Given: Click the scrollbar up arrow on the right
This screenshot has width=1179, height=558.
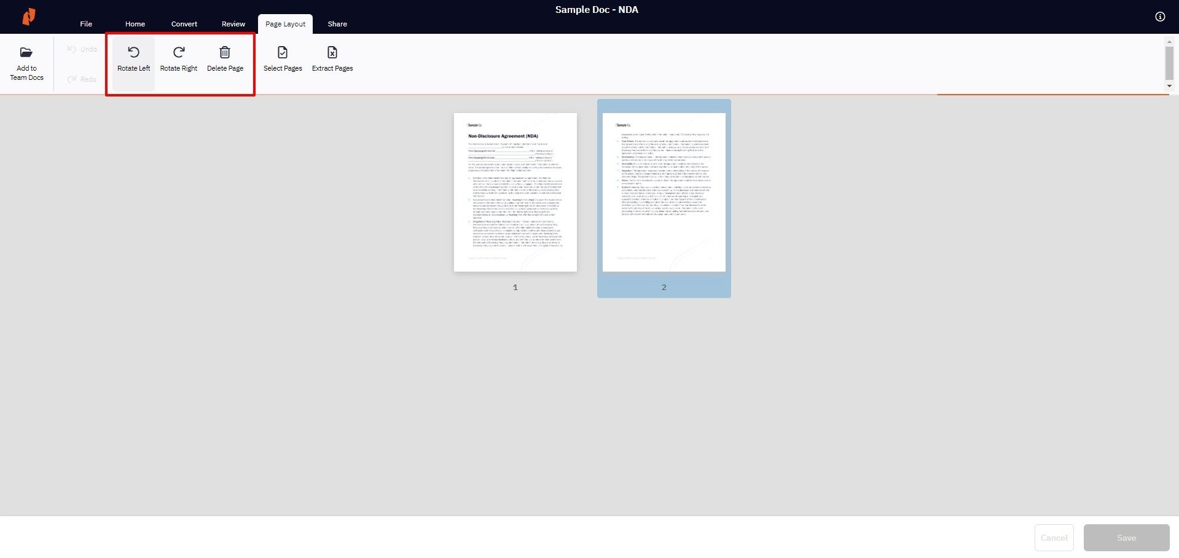Looking at the screenshot, I should click(1169, 43).
